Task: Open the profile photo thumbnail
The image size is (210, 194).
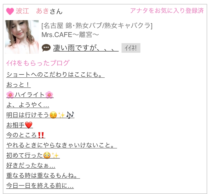Action: (x=22, y=37)
